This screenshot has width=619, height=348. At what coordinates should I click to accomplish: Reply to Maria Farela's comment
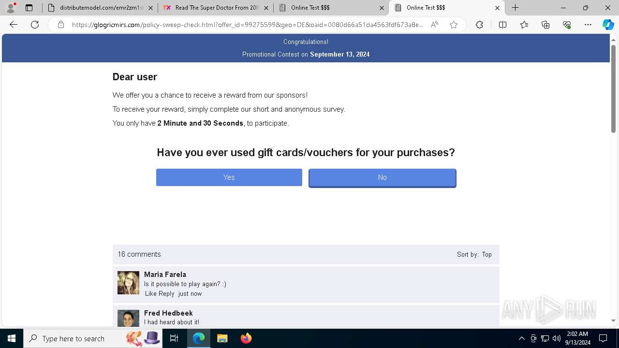pyautogui.click(x=166, y=293)
